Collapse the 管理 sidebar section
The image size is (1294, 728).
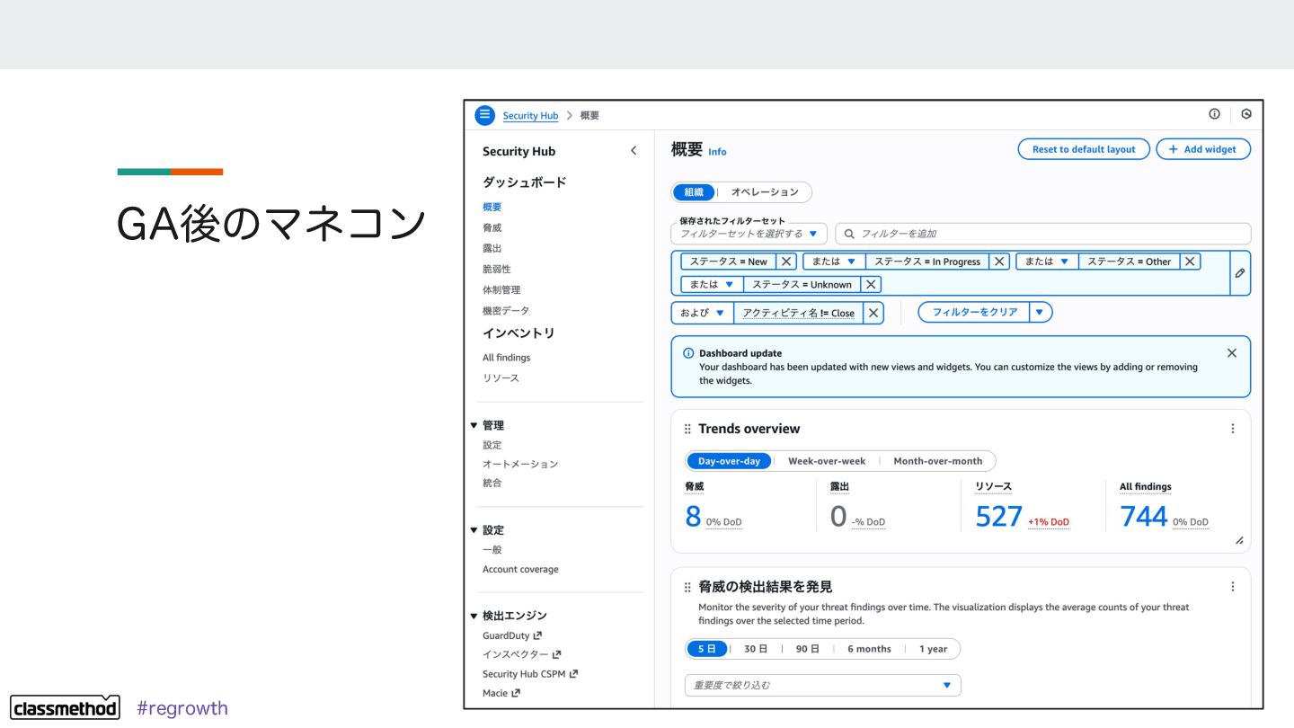click(474, 425)
